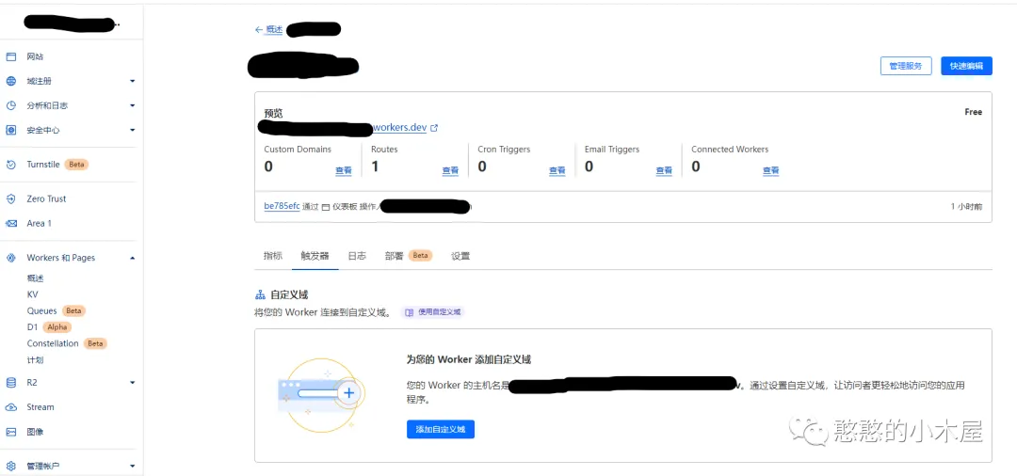Image resolution: width=1017 pixels, height=476 pixels.
Task: Click 查看 under Email Triggers
Action: click(x=664, y=171)
